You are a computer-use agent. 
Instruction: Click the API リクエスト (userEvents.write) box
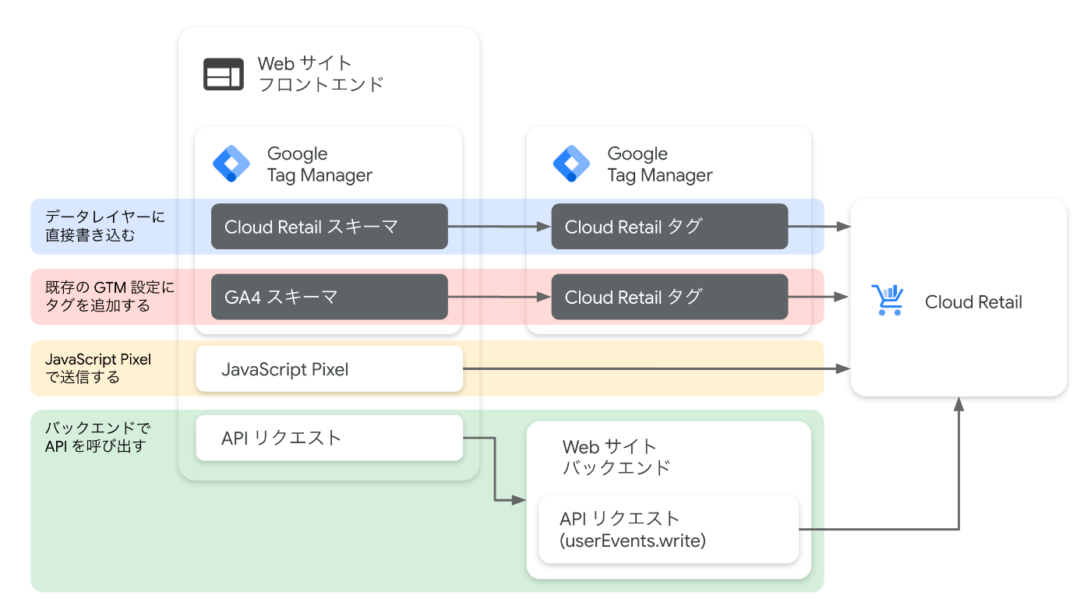(x=669, y=529)
